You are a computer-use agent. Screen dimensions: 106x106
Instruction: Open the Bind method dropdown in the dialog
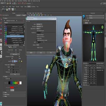[40, 26]
